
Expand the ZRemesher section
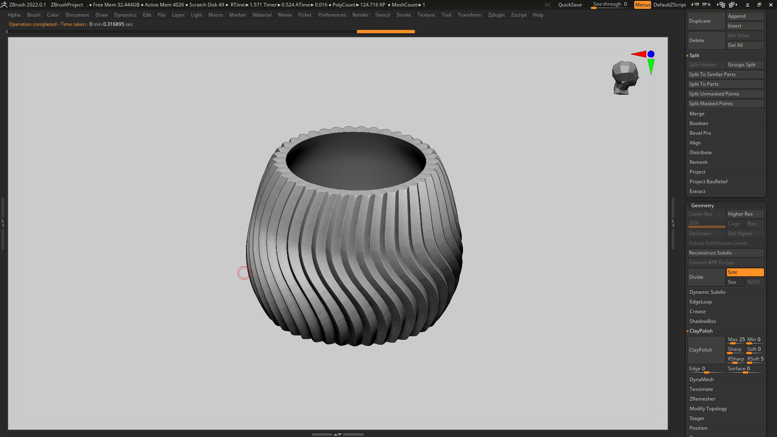click(x=702, y=399)
